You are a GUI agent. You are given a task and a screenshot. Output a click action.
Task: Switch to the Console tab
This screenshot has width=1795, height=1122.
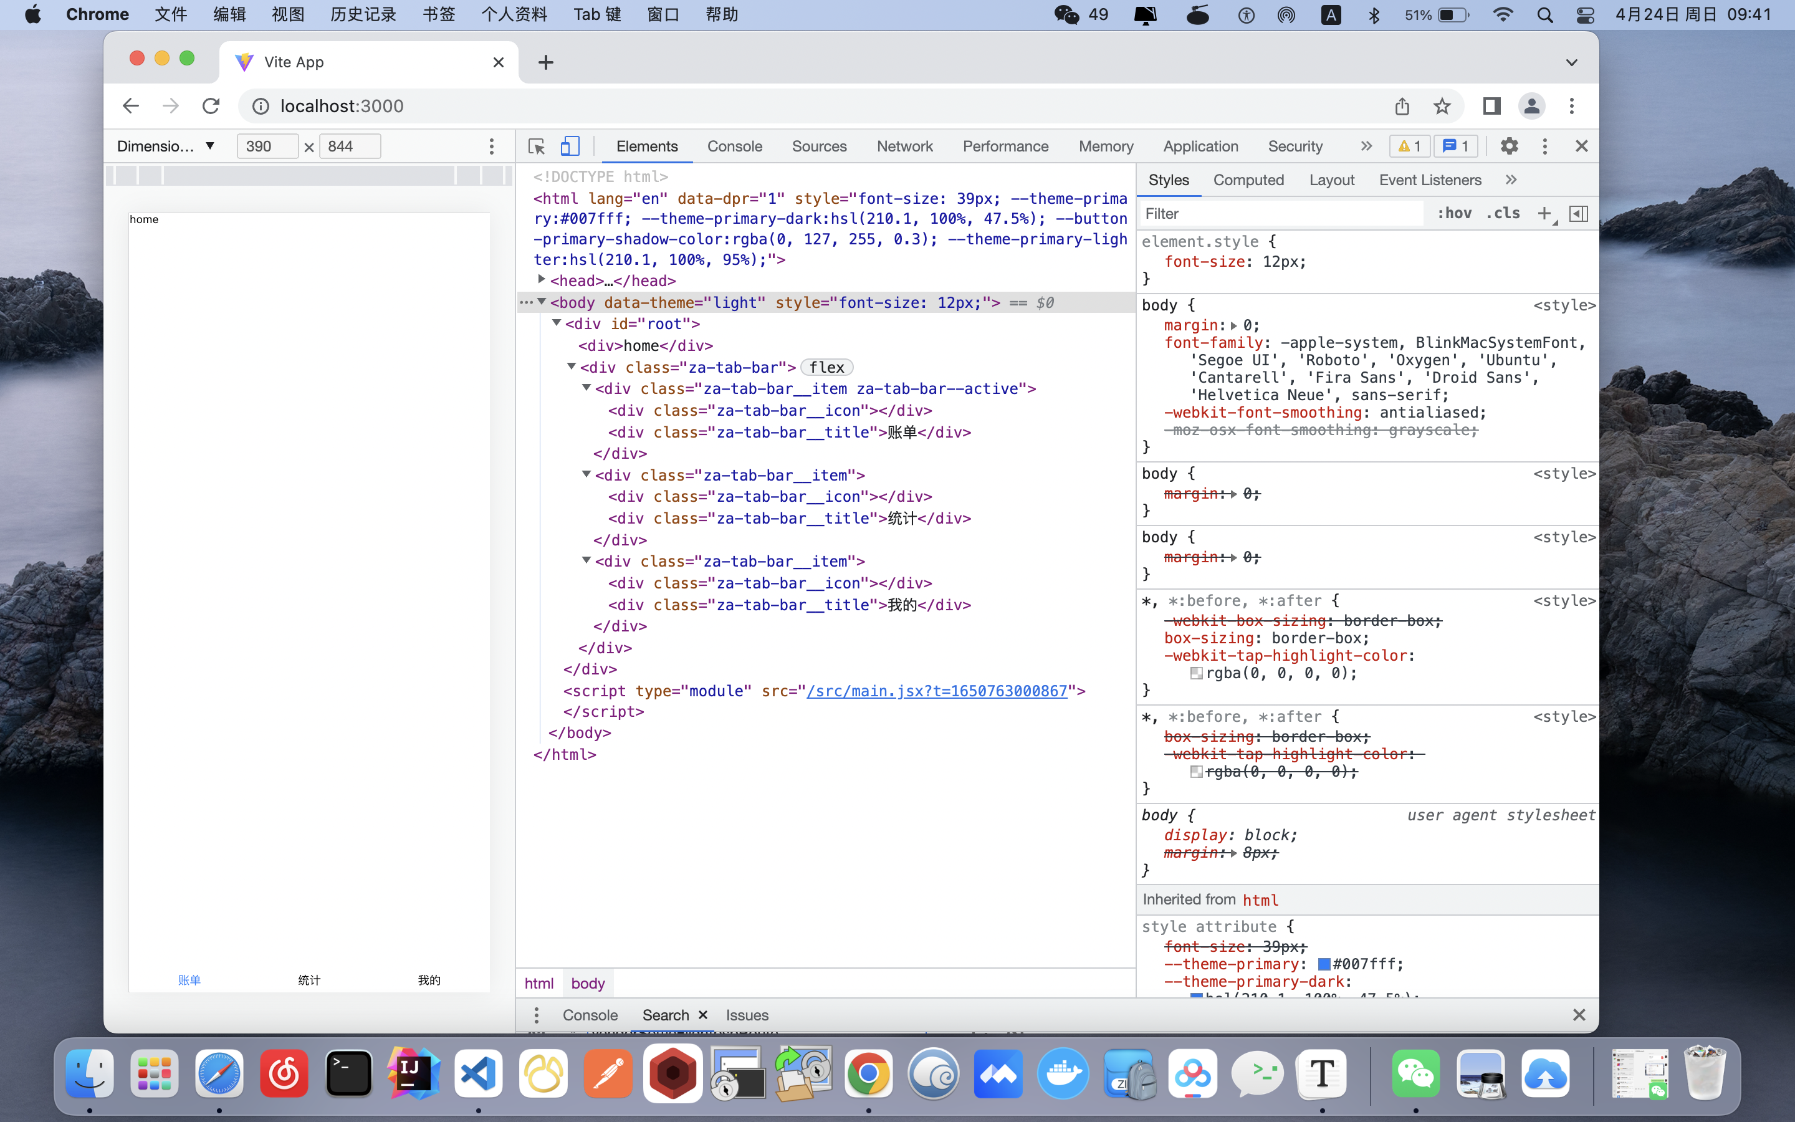tap(734, 146)
